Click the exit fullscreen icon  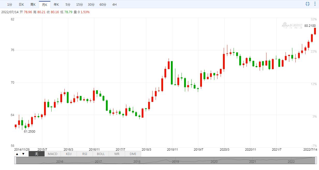tap(307, 4)
